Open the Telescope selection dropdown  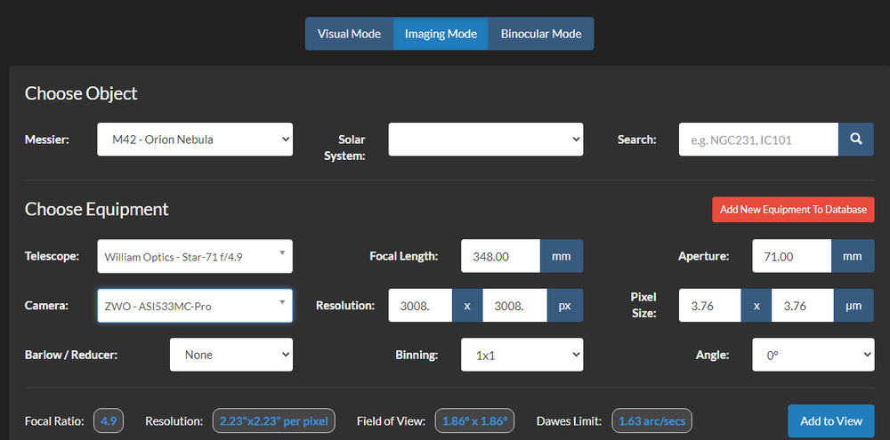195,256
